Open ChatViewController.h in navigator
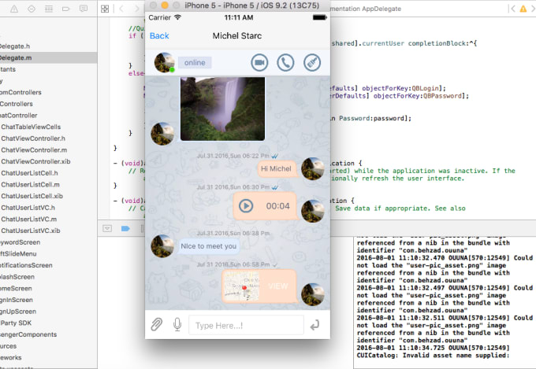Viewport: 536px width, 369px height. [33, 138]
